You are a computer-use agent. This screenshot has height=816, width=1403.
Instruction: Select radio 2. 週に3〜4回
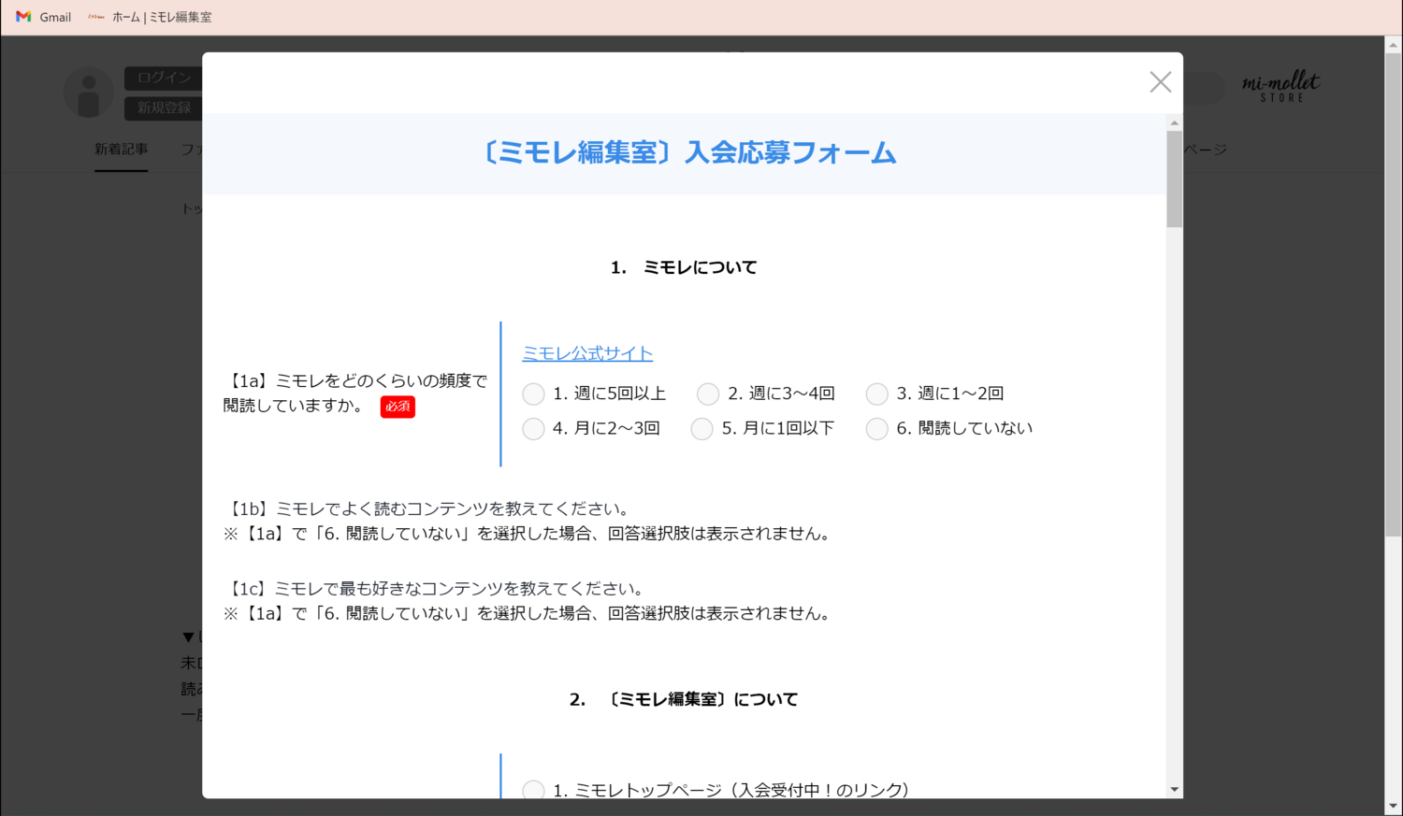pos(708,394)
